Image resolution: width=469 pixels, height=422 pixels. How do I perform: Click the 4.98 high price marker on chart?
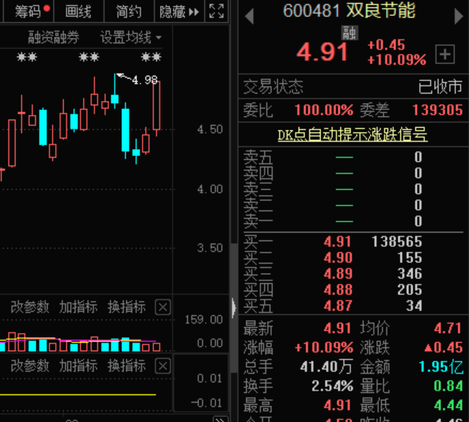145,80
